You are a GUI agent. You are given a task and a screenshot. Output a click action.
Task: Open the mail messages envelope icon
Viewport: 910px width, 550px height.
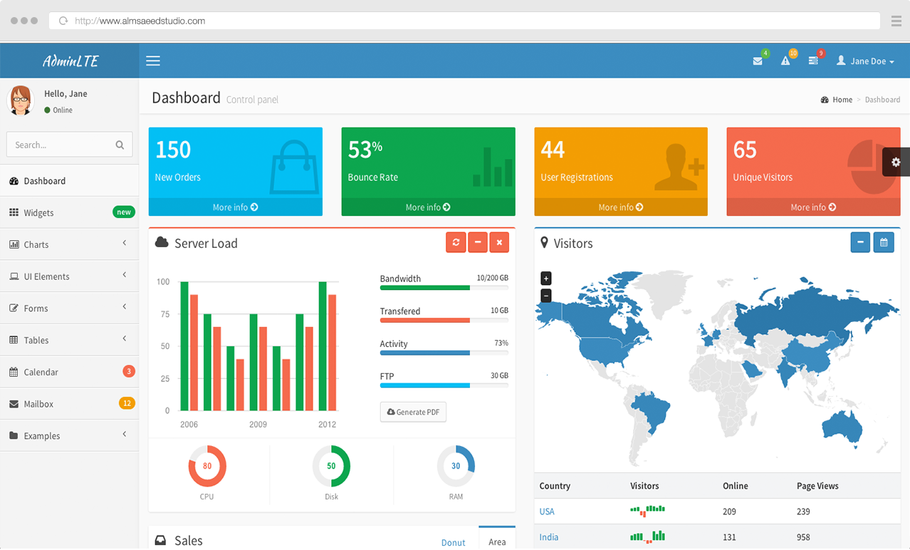pos(758,61)
